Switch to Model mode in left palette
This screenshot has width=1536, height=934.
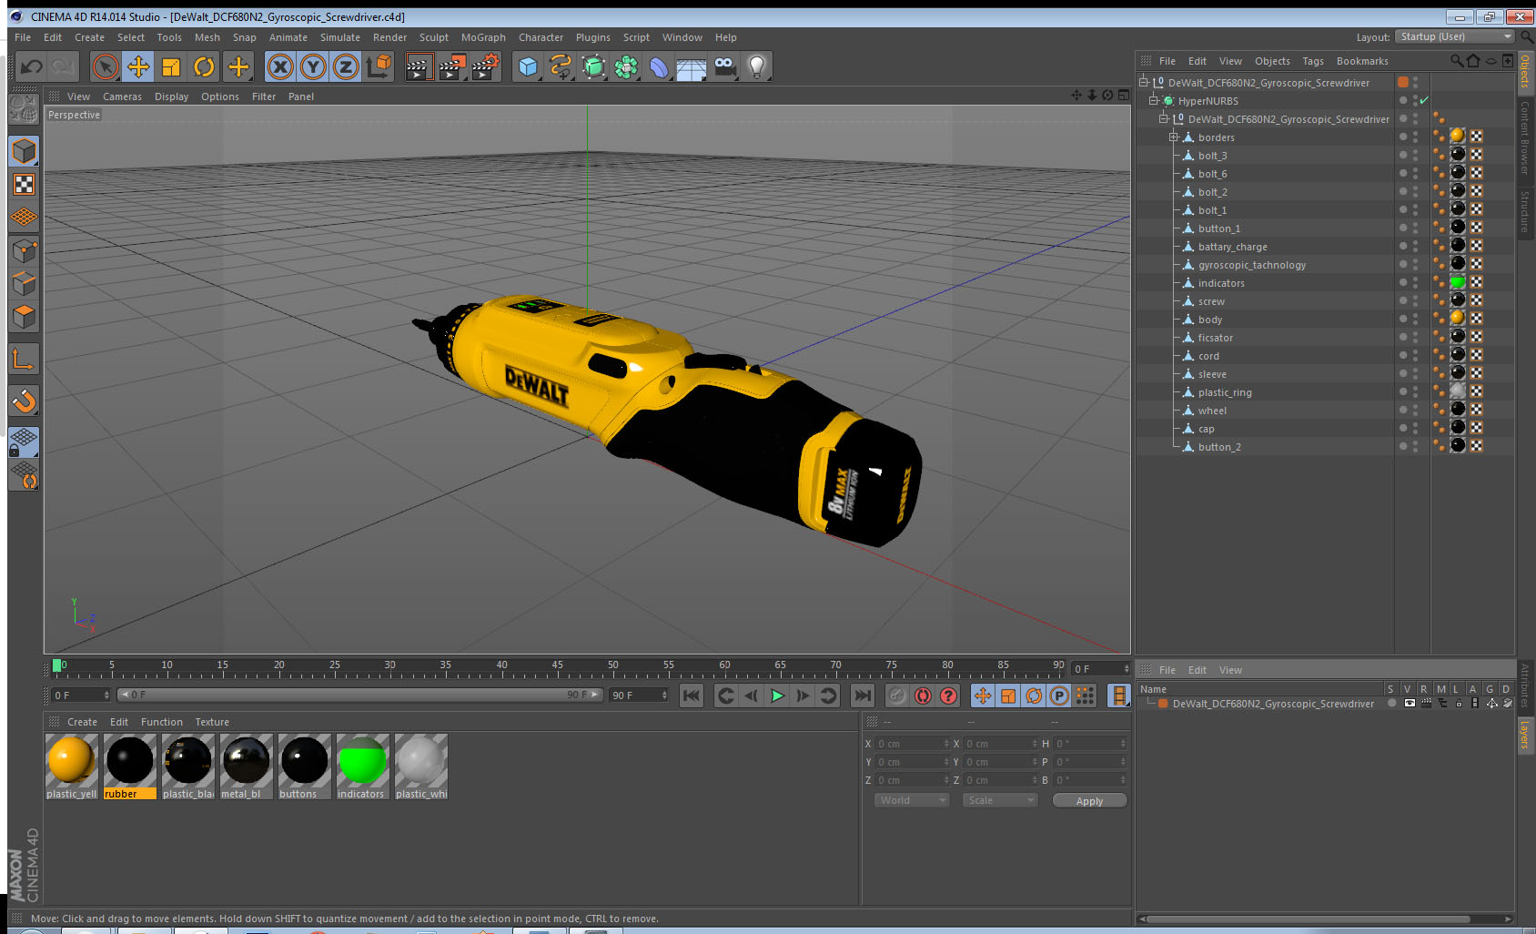tap(24, 151)
